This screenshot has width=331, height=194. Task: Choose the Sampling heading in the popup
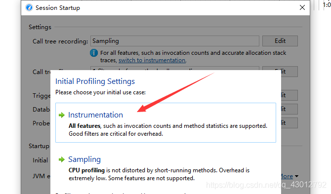(x=84, y=159)
